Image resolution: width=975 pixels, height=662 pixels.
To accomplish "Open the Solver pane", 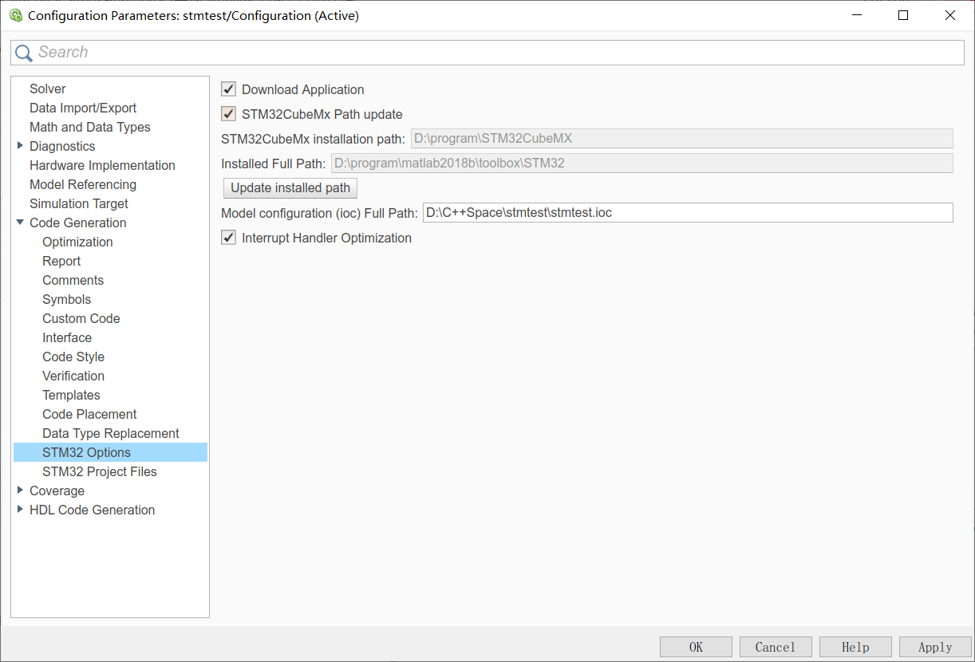I will 48,89.
